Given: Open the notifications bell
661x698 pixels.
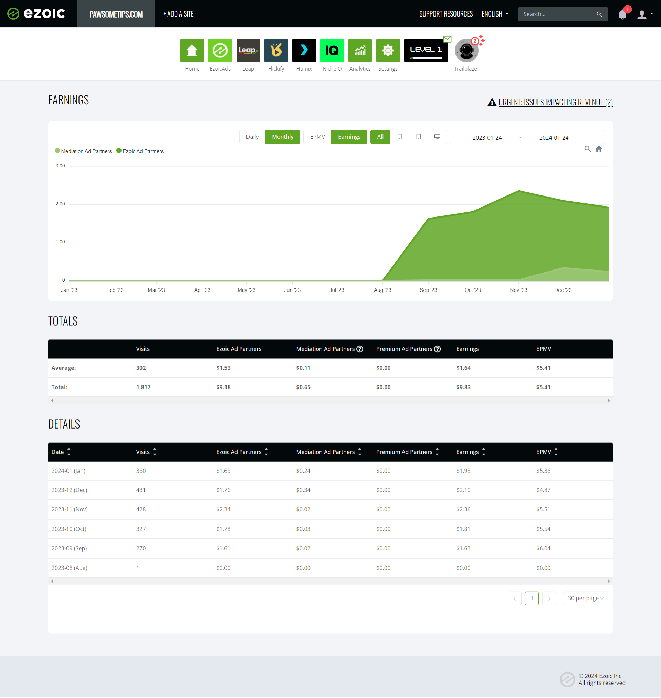Looking at the screenshot, I should pyautogui.click(x=622, y=14).
